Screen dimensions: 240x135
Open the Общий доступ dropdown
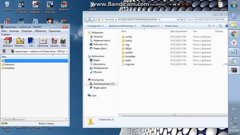(x=150, y=26)
